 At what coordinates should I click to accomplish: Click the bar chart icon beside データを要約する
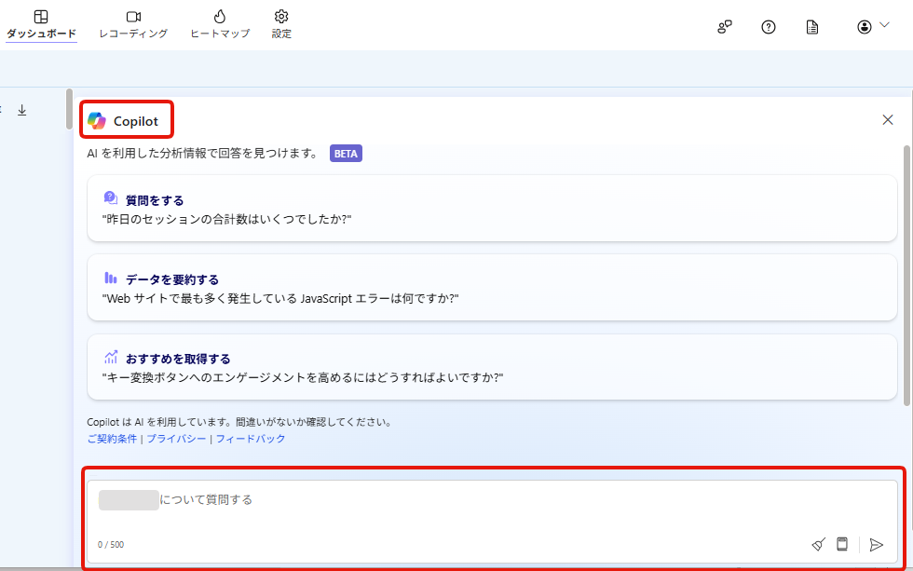(111, 278)
